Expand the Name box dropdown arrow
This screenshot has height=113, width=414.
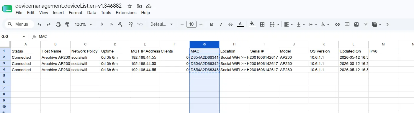click(24, 37)
